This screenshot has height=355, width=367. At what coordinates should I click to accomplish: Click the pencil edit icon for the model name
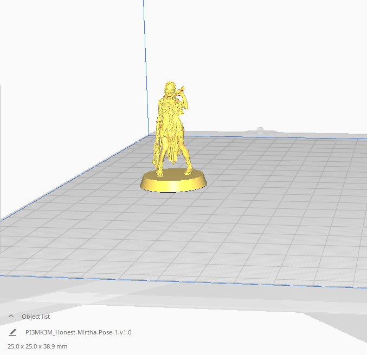pos(12,332)
